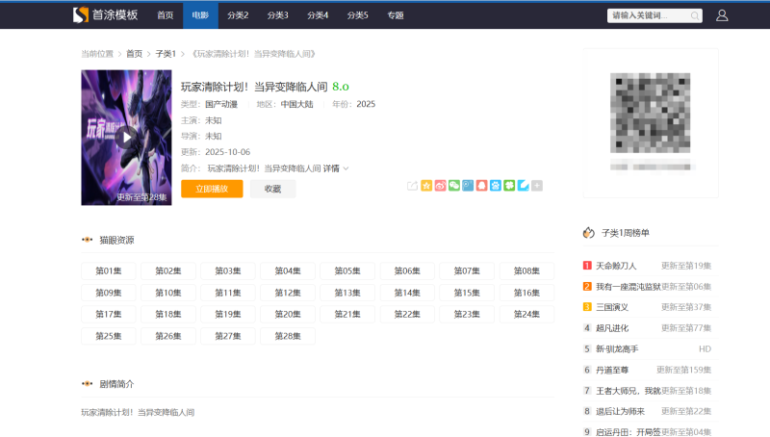This screenshot has height=437, width=770.
Task: Click the 收藏 button
Action: pos(272,189)
